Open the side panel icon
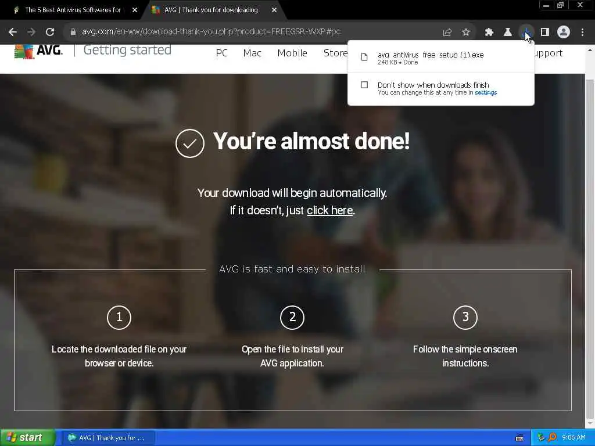This screenshot has height=446, width=595. pos(545,33)
